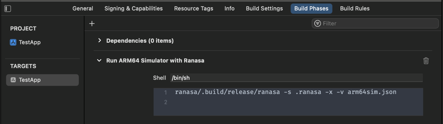Expand the Dependencies section

tap(100, 40)
